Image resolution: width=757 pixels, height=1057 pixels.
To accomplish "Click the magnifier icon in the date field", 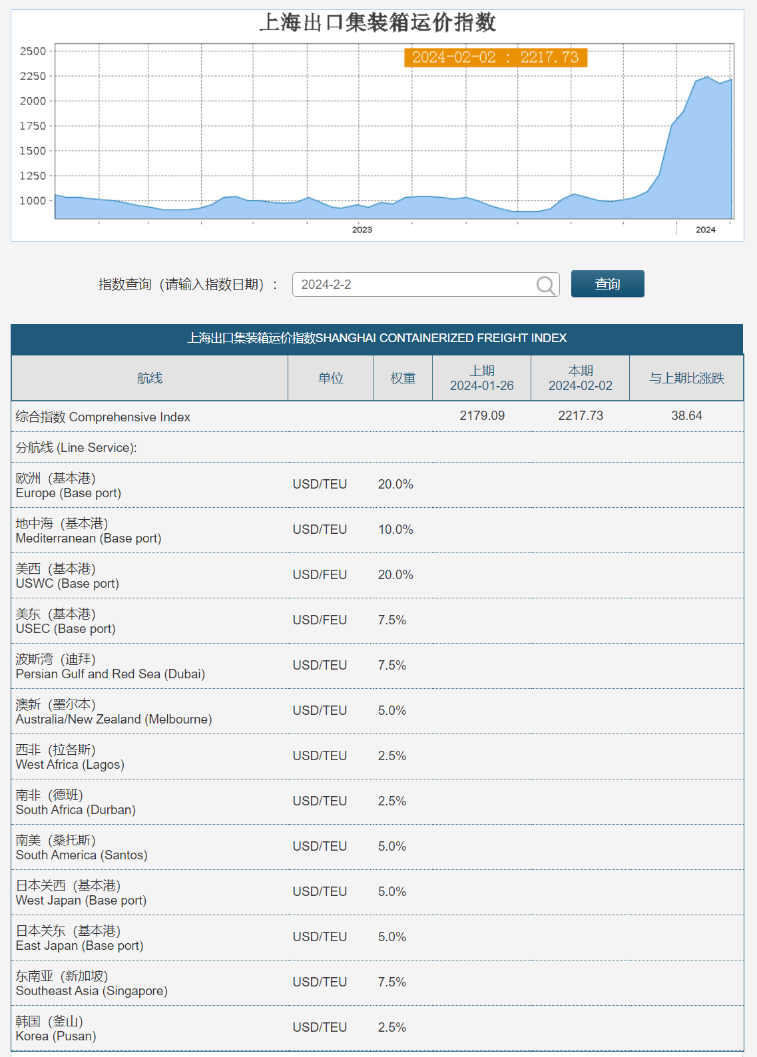I will click(x=545, y=286).
